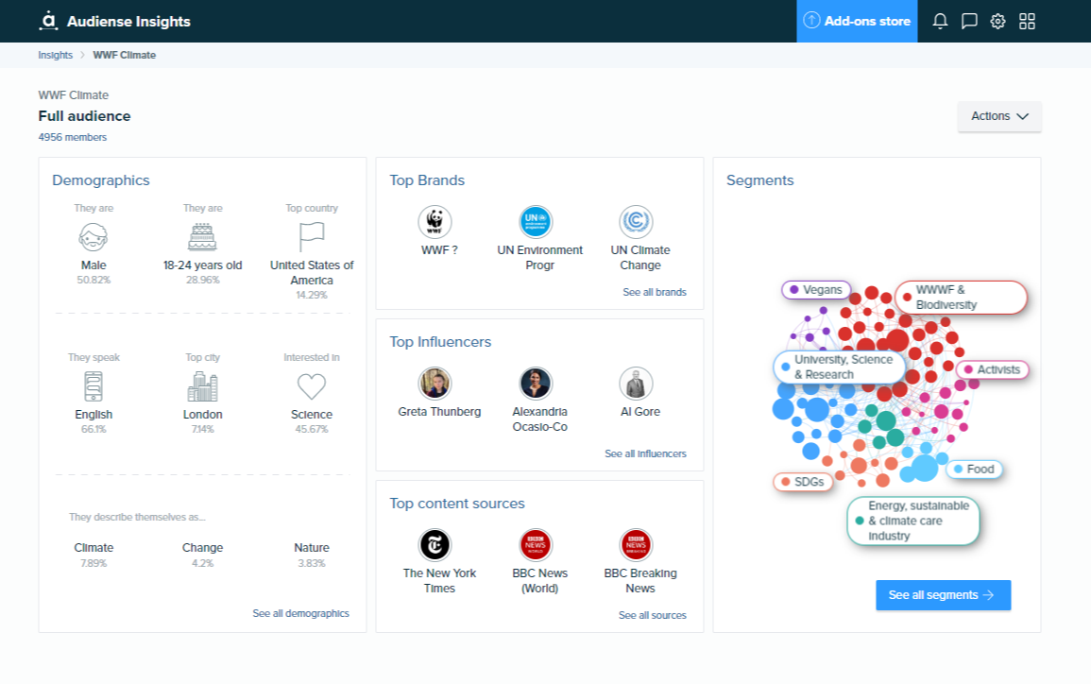Image resolution: width=1091 pixels, height=684 pixels.
Task: Select the SDGs segment label
Action: click(x=803, y=482)
